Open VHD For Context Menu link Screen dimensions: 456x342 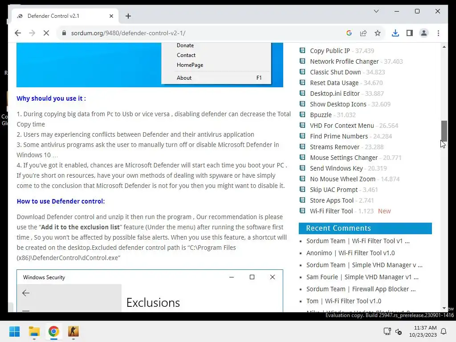pyautogui.click(x=342, y=126)
